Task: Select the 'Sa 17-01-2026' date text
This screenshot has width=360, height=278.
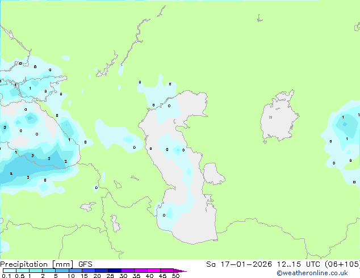Action: click(x=239, y=264)
